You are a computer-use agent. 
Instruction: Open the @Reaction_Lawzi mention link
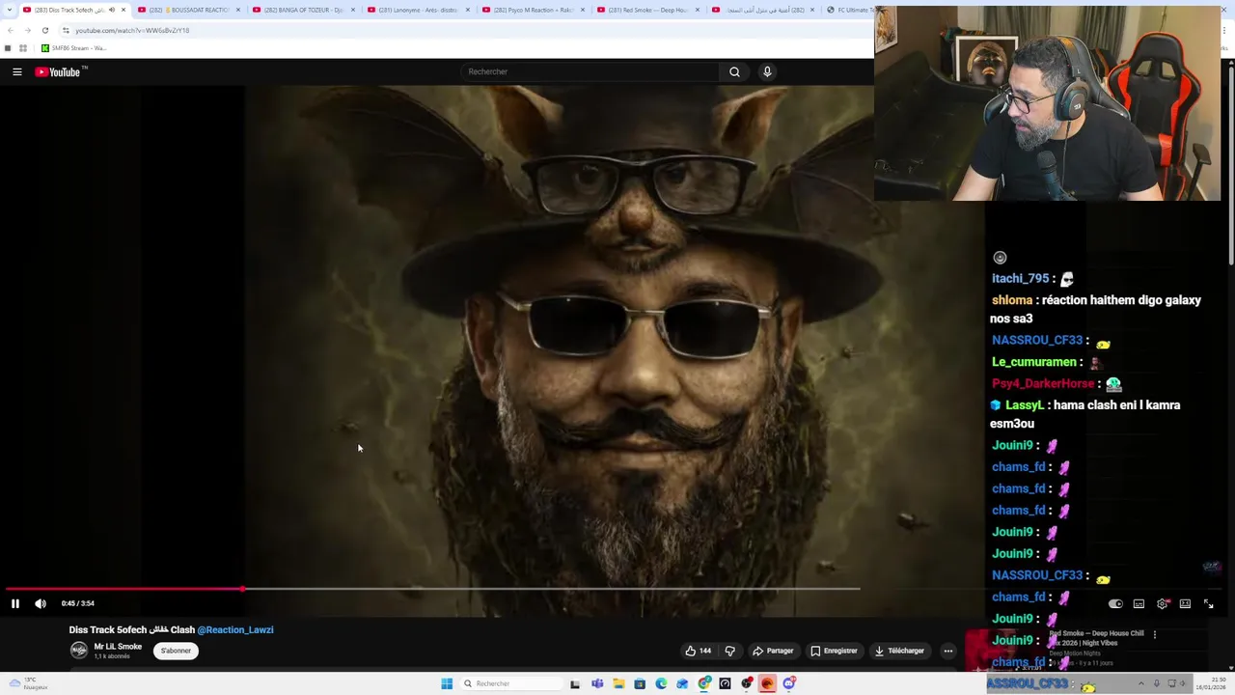(235, 629)
